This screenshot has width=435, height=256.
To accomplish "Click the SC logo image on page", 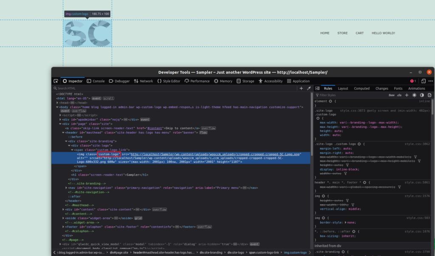I will (88, 34).
